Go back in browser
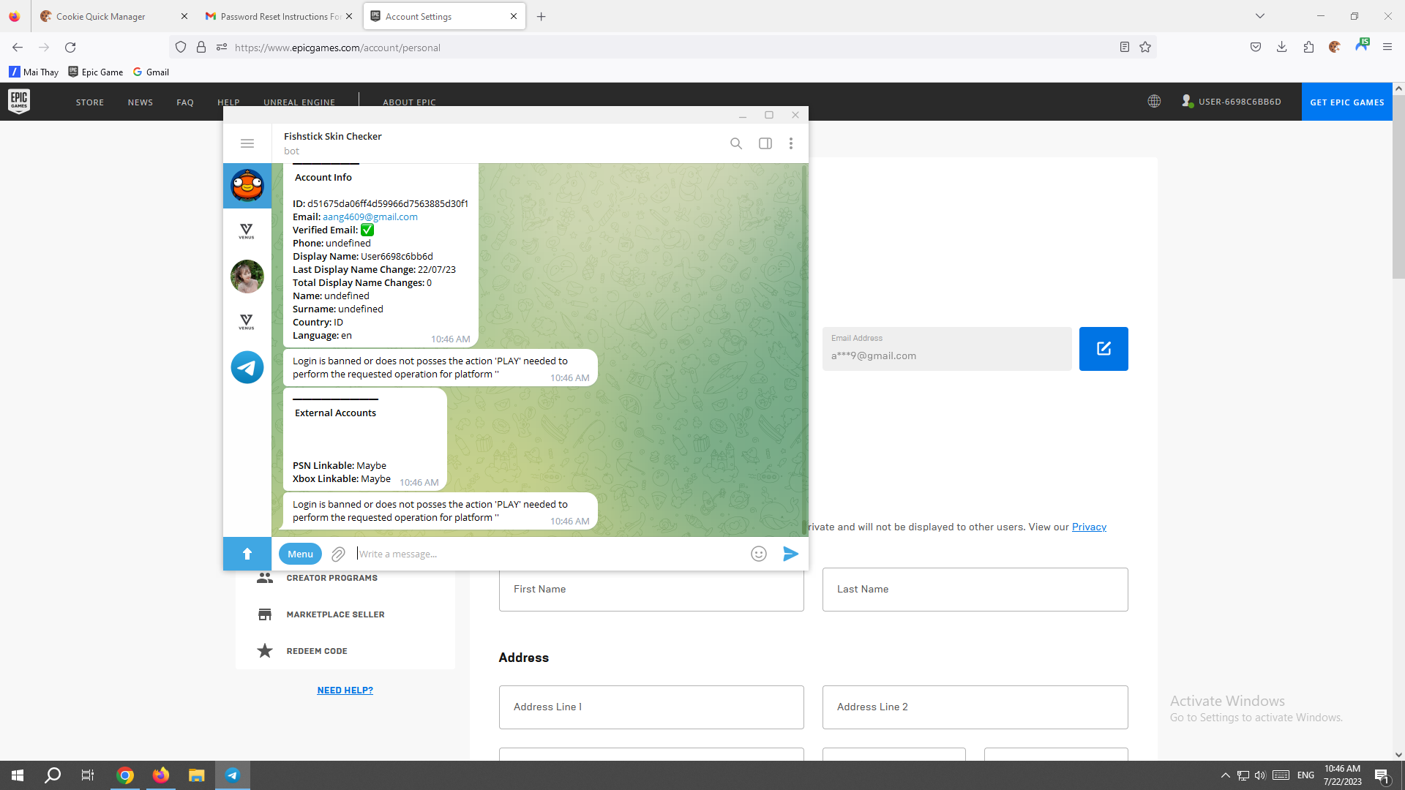Screen dimensions: 1405x790 (x=18, y=48)
